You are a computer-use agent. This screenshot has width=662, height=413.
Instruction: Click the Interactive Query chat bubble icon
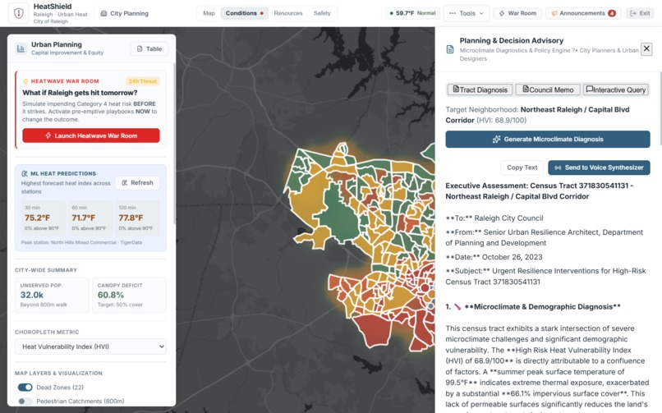590,89
